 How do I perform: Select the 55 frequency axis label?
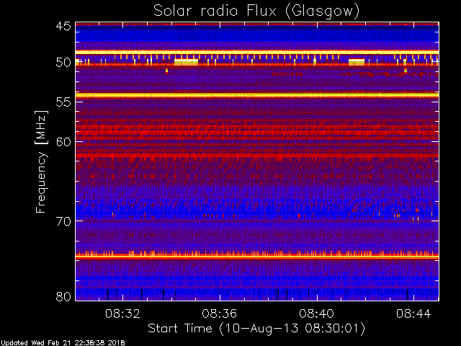click(63, 102)
